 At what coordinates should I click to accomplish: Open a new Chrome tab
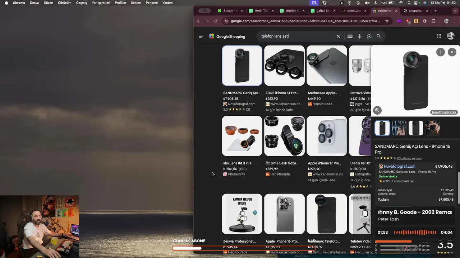coord(436,11)
